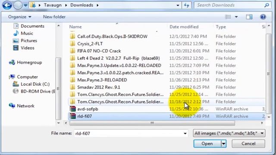Select Pictures in the navigation pane
The width and height of the screenshot is (276, 155).
[29, 40]
